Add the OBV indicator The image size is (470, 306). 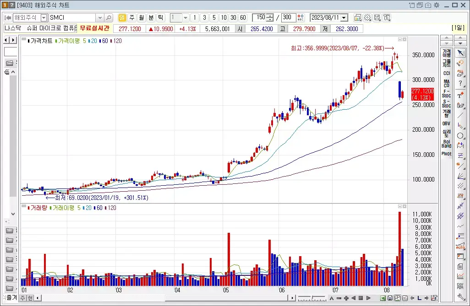[x=447, y=123]
